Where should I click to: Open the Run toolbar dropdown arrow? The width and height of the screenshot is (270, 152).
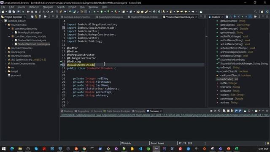[105, 12]
